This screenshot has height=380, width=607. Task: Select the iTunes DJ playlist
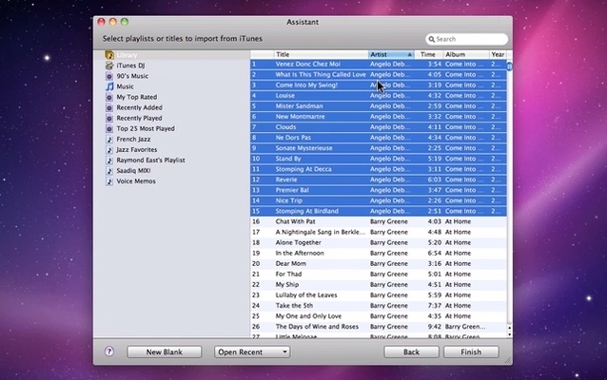pos(131,66)
